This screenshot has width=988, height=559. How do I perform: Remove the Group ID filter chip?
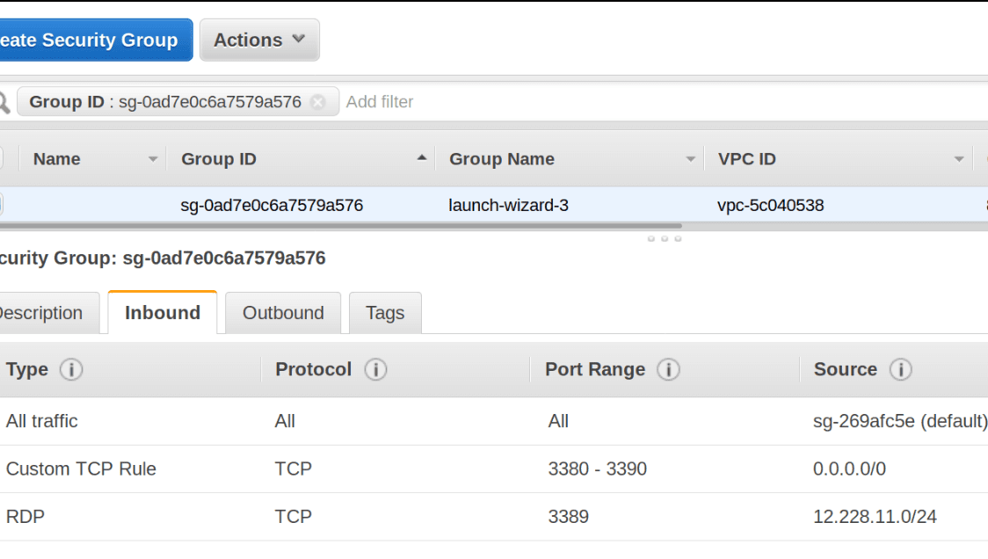318,102
